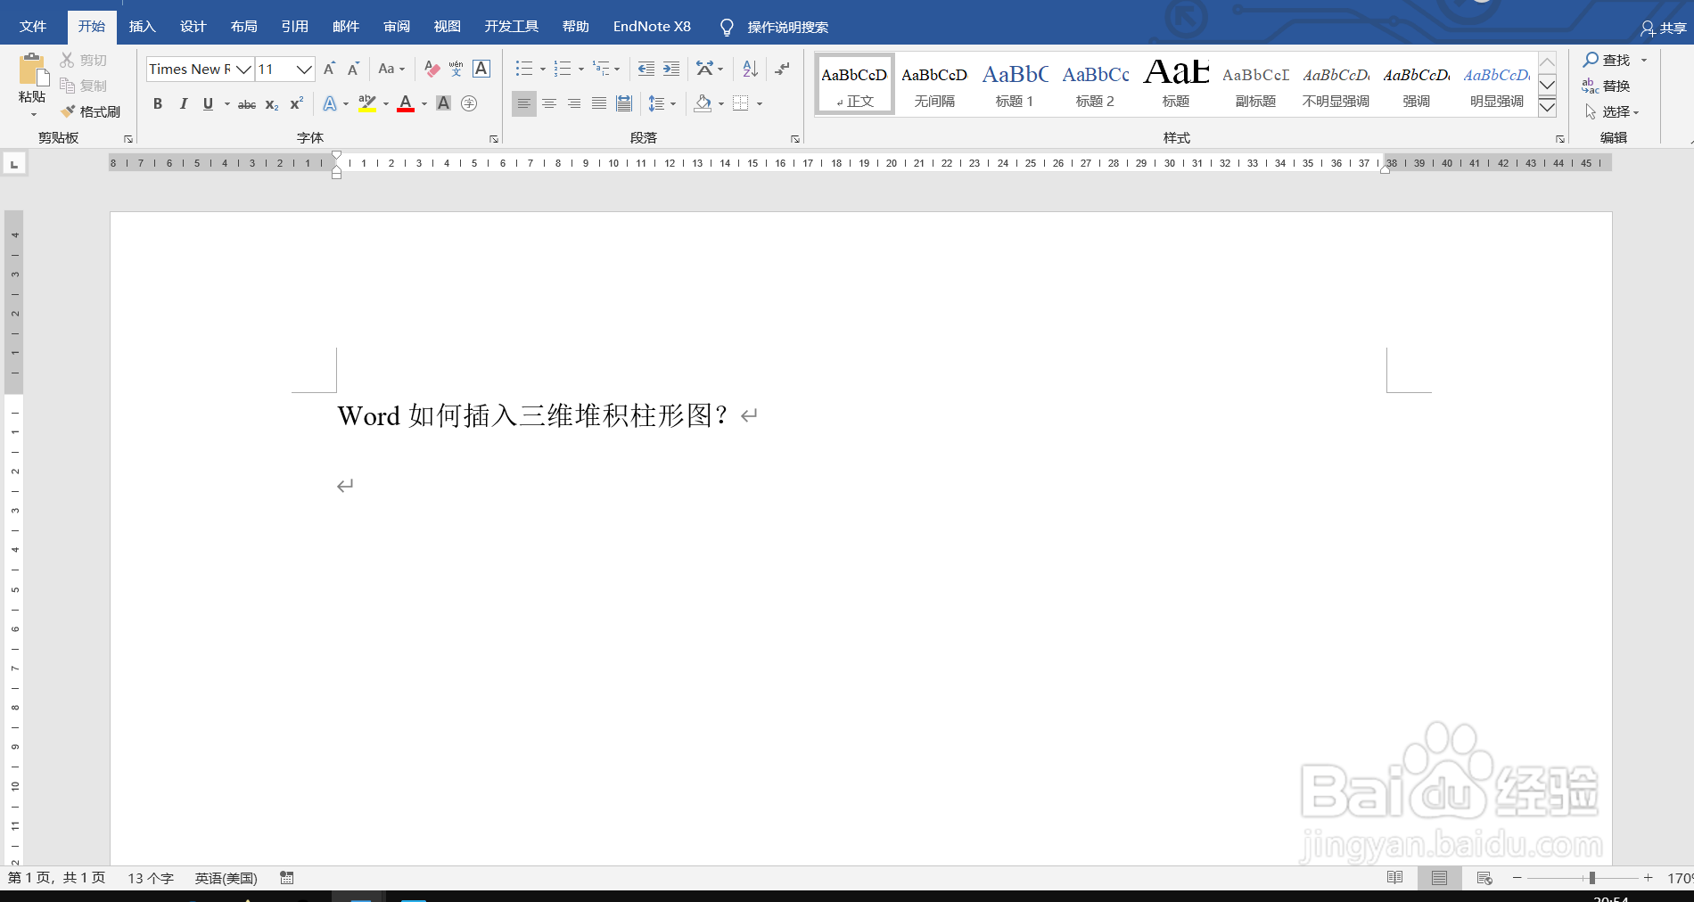Screen dimensions: 1694x902
Task: Click the 查找 find button
Action: pos(1614,60)
